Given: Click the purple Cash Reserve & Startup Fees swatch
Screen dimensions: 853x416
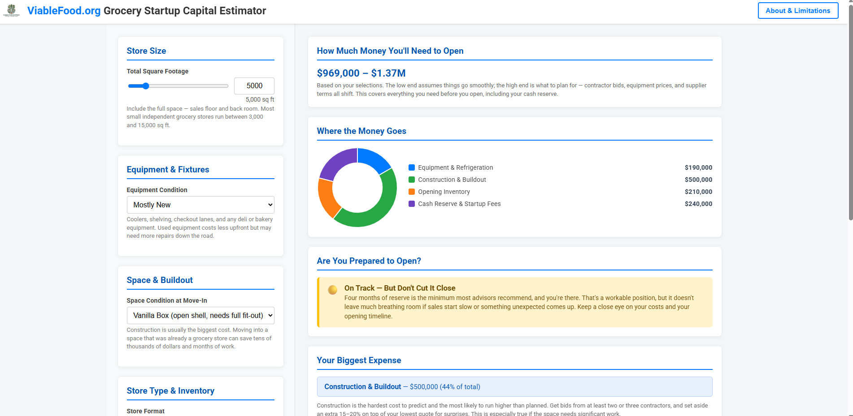Looking at the screenshot, I should 412,204.
